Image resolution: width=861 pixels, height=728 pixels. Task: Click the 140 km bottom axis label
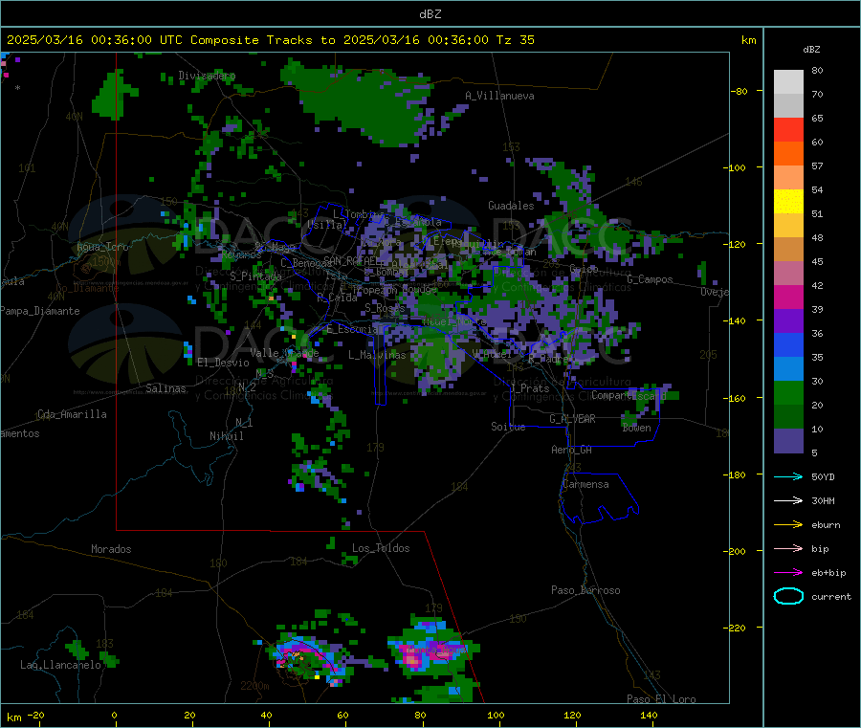point(649,715)
